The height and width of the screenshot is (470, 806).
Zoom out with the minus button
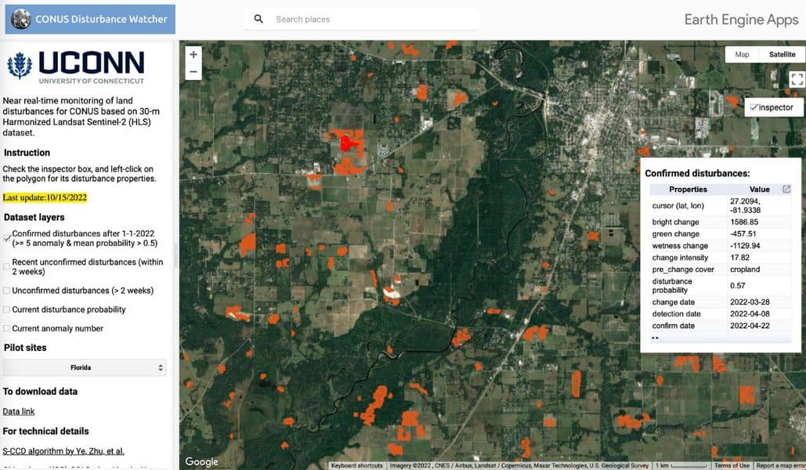click(193, 71)
